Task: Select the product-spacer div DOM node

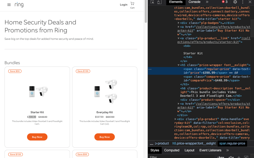Action: point(210,100)
